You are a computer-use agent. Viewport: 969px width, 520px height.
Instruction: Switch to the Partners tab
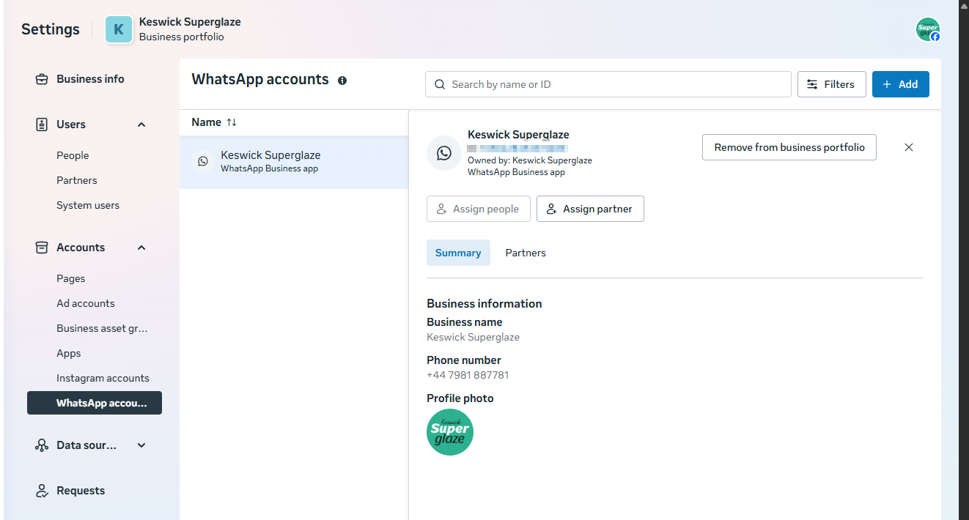tap(526, 253)
